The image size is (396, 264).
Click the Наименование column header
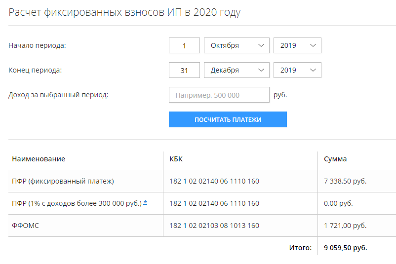(x=39, y=159)
